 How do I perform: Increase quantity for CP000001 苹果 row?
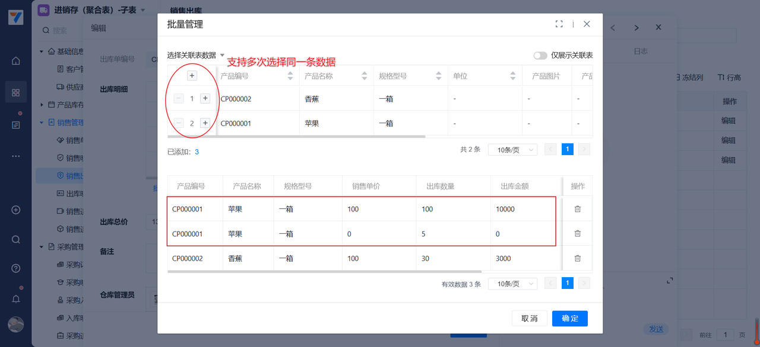click(x=205, y=123)
